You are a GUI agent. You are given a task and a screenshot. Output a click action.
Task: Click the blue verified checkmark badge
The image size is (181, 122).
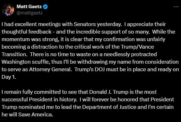(45, 7)
